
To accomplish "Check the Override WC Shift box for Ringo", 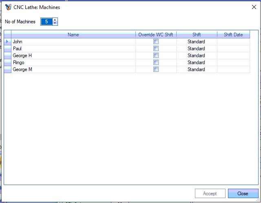I will click(x=156, y=62).
